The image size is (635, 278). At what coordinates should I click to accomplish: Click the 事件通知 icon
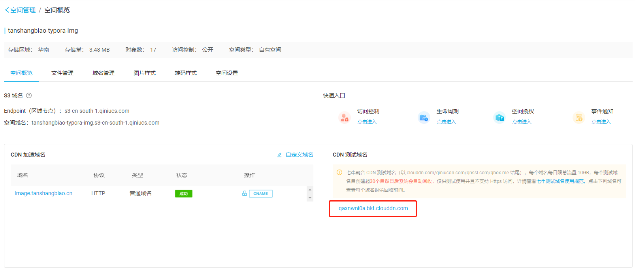tap(579, 118)
